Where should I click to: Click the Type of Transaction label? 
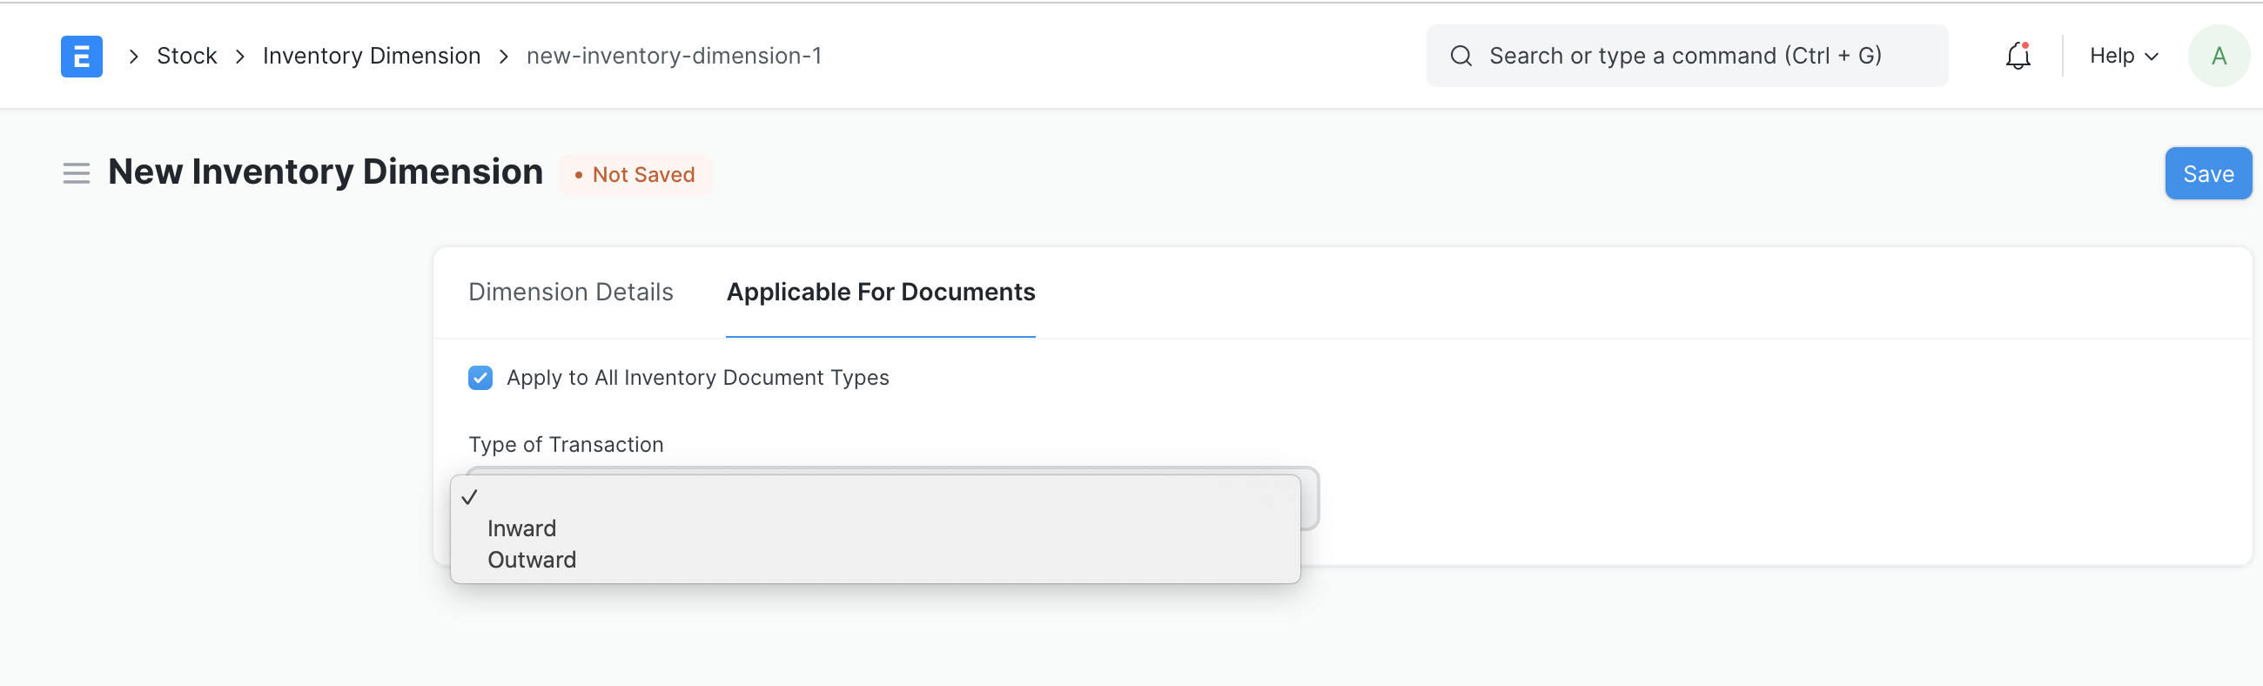(x=566, y=445)
